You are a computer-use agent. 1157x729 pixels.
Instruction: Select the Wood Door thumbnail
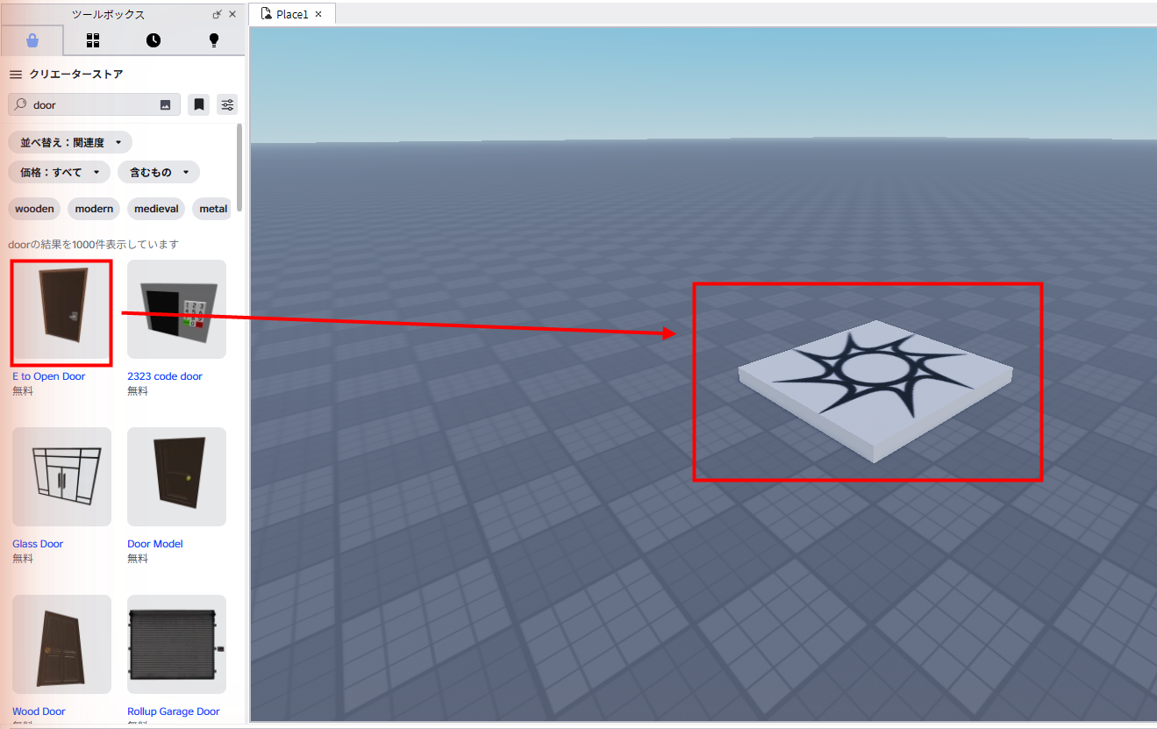[61, 644]
